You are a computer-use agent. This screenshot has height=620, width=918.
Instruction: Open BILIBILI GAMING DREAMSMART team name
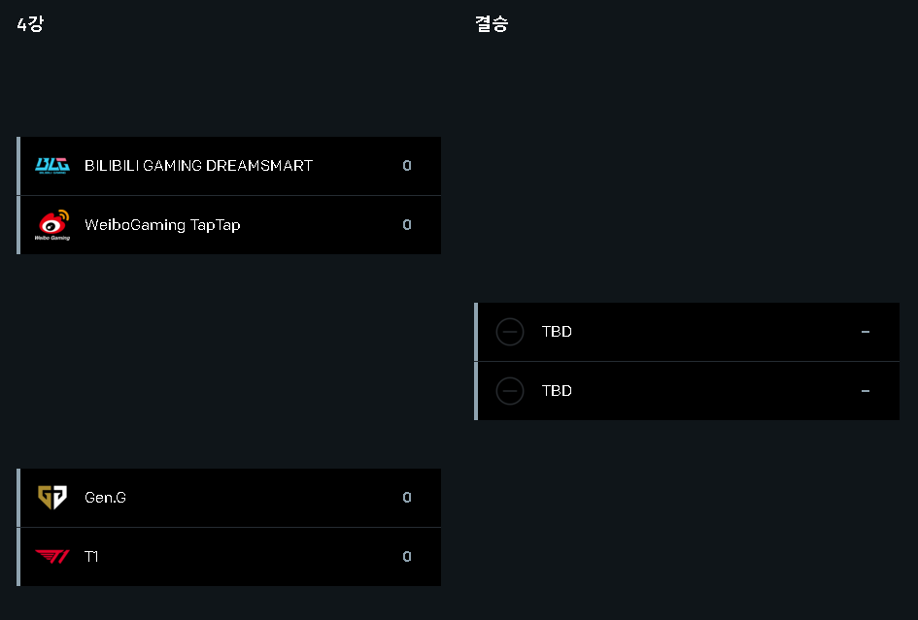[198, 166]
